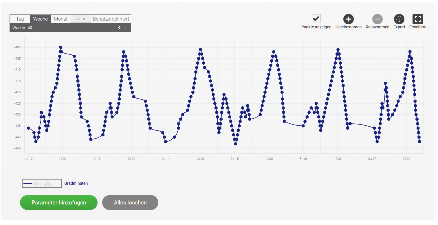Select the Woche tab
The image size is (438, 225).
(41, 19)
